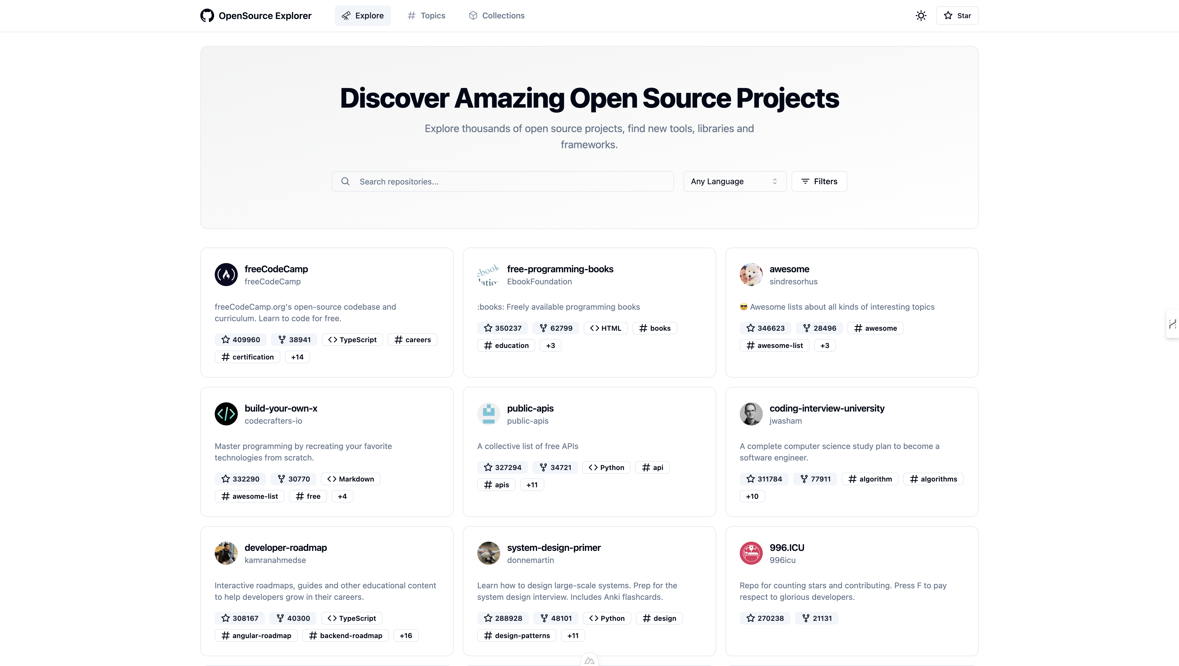Open the freeCodeCamp repository title
The width and height of the screenshot is (1179, 666).
click(x=276, y=269)
